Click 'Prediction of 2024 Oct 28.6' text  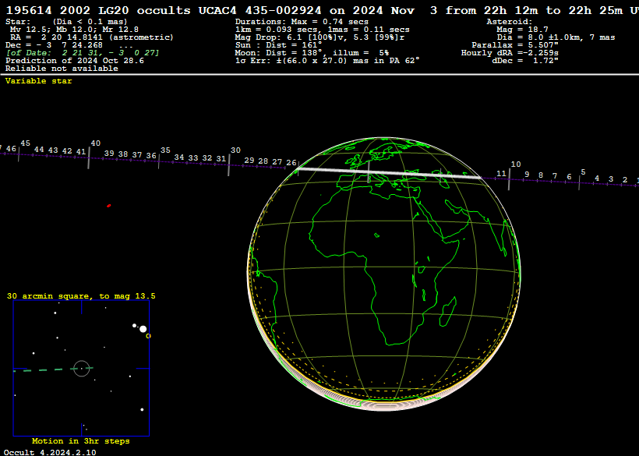(75, 60)
